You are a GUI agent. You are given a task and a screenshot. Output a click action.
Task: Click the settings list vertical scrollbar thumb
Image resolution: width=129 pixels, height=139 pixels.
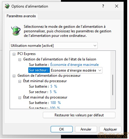click(113, 85)
